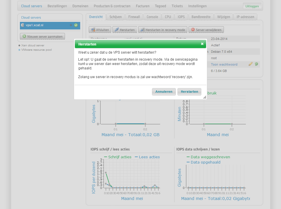
Task: Click the Uitloggen logout button
Action: click(x=252, y=6)
